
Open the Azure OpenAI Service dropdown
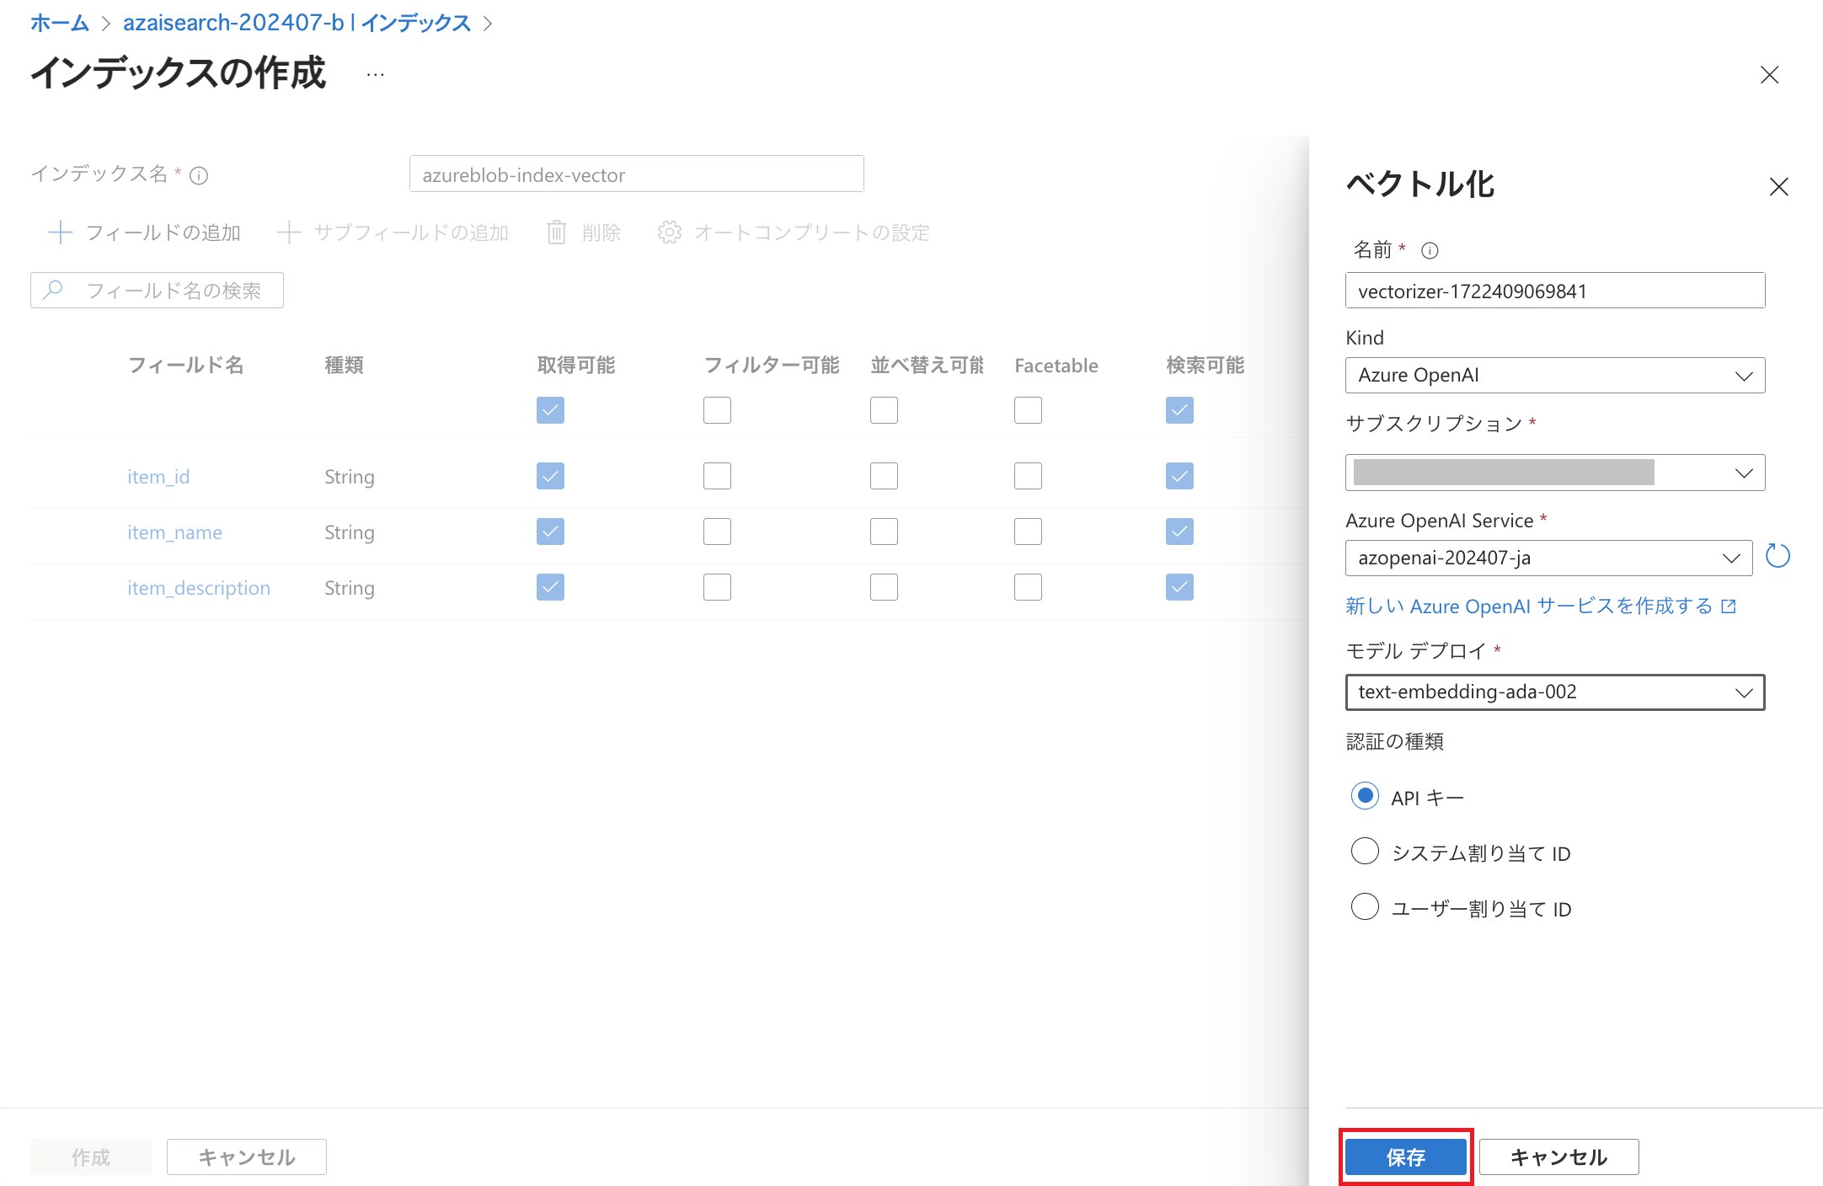(1548, 558)
